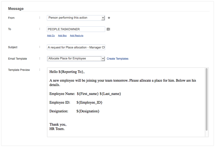Viewport: 215px width, 147px height.
Task: Click the Template Preview scrollbar
Action: click(206, 99)
